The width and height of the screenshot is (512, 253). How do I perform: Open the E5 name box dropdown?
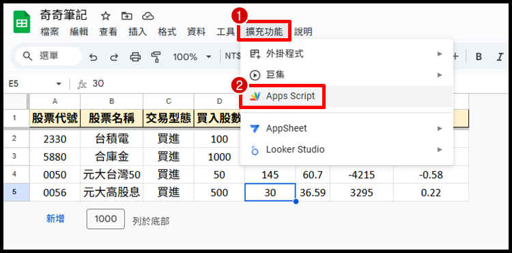pyautogui.click(x=59, y=84)
